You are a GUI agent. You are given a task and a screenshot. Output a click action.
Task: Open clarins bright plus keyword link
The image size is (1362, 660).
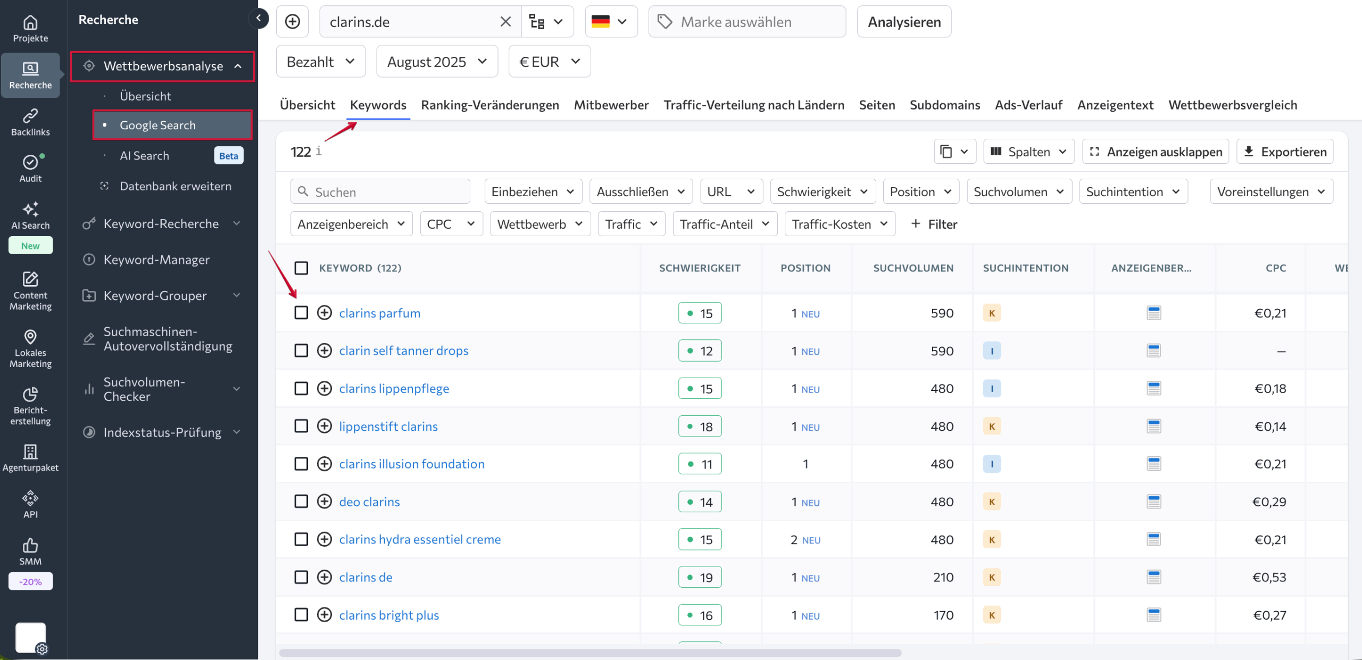(x=389, y=615)
